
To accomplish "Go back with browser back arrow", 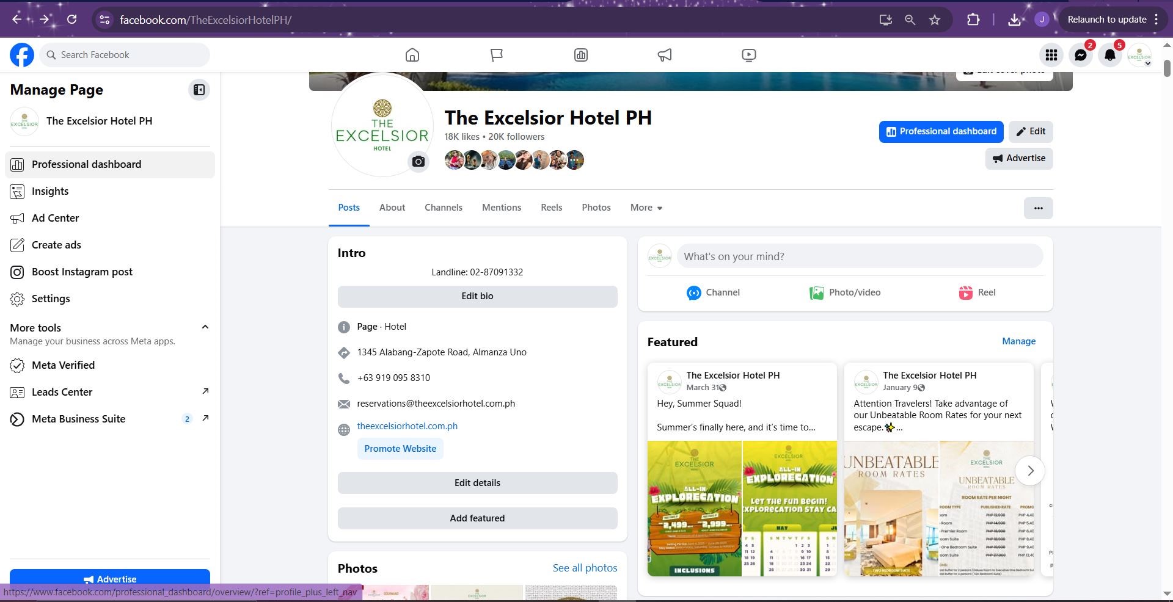I will pos(17,20).
